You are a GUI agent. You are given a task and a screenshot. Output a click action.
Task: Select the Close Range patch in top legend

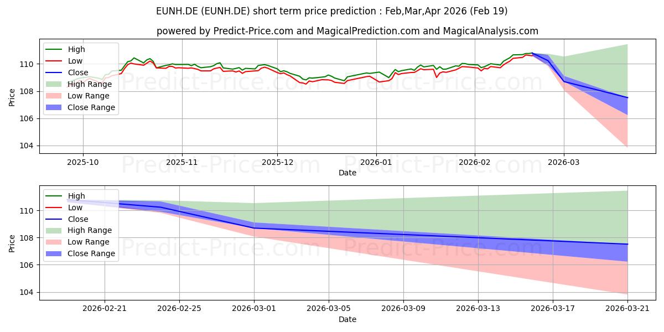(55, 108)
